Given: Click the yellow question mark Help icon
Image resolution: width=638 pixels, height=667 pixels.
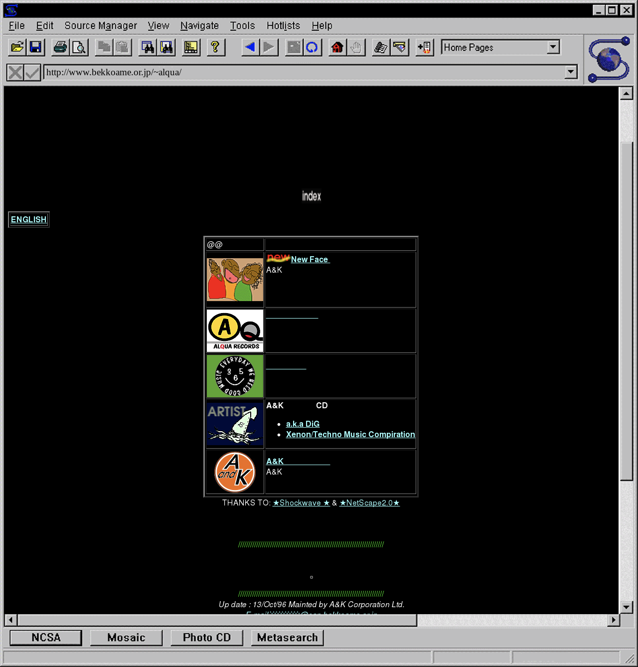Looking at the screenshot, I should click(215, 47).
